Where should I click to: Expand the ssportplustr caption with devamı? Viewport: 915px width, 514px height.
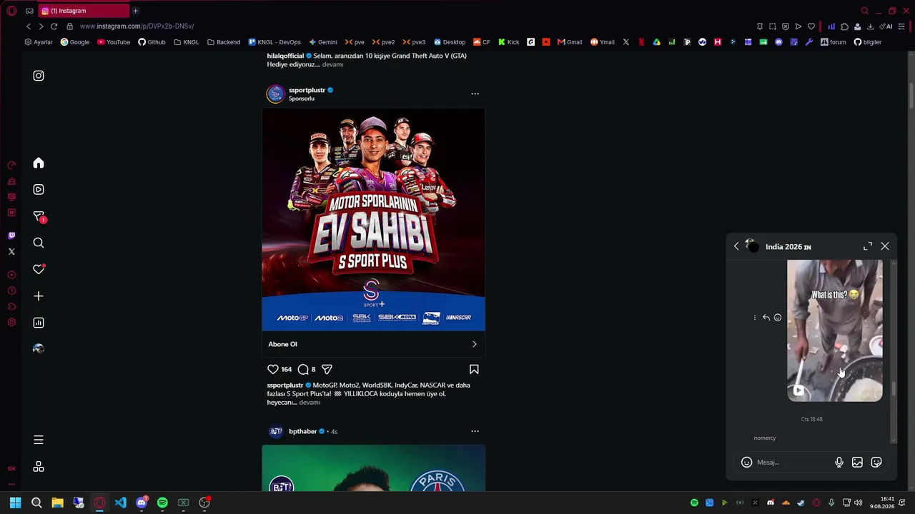[310, 403]
